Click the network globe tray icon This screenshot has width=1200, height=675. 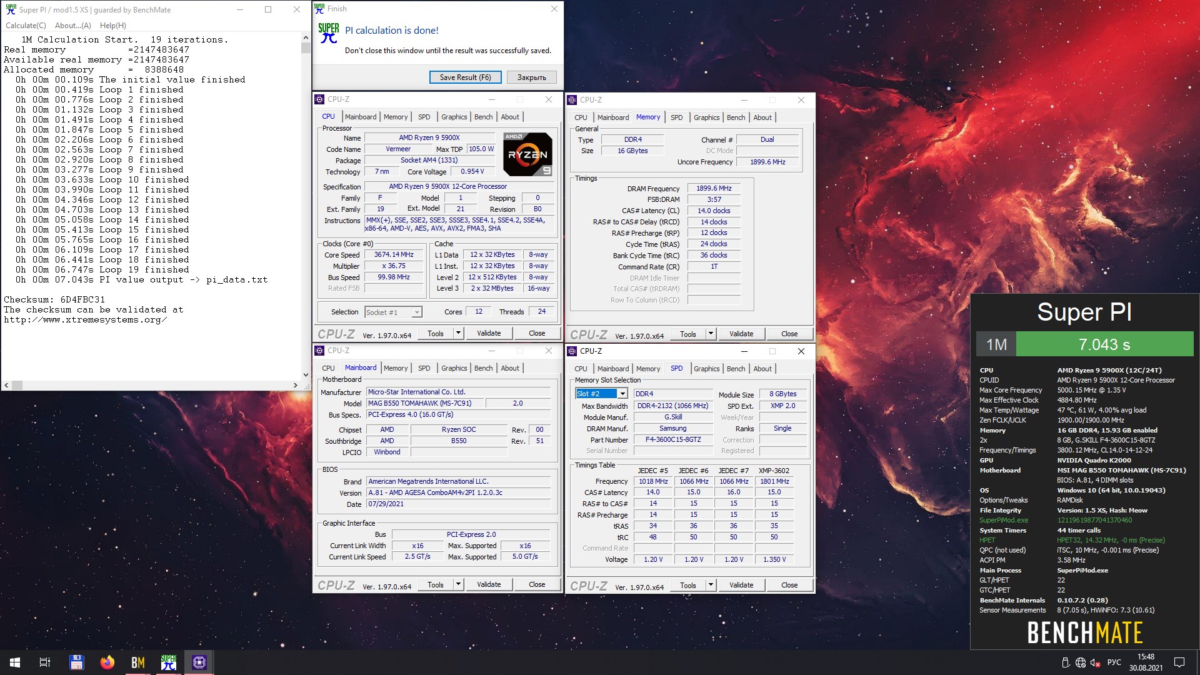pos(1081,662)
